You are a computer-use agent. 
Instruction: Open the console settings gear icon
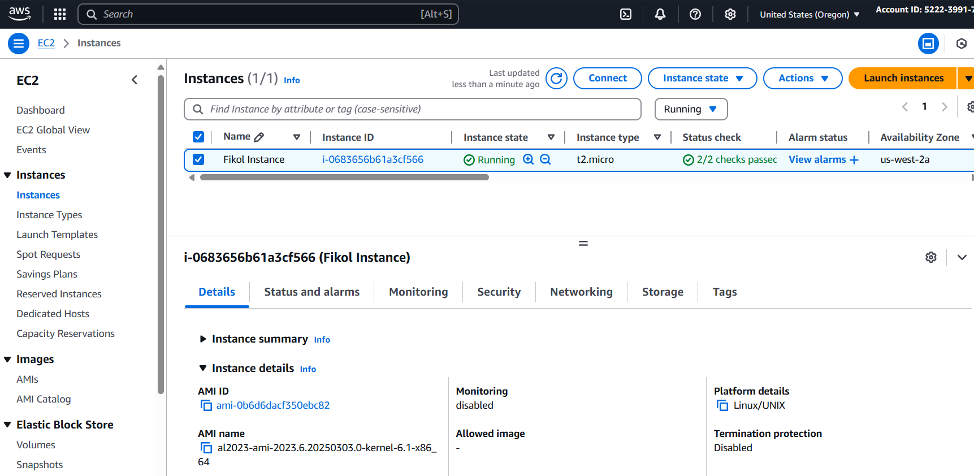[730, 14]
